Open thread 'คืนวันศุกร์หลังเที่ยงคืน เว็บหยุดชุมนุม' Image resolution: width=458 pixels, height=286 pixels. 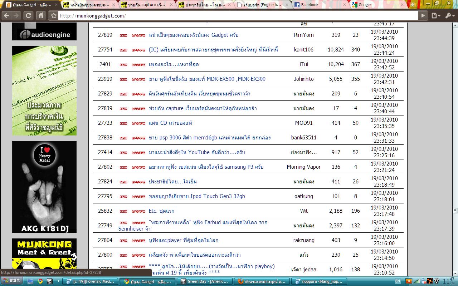tap(200, 94)
